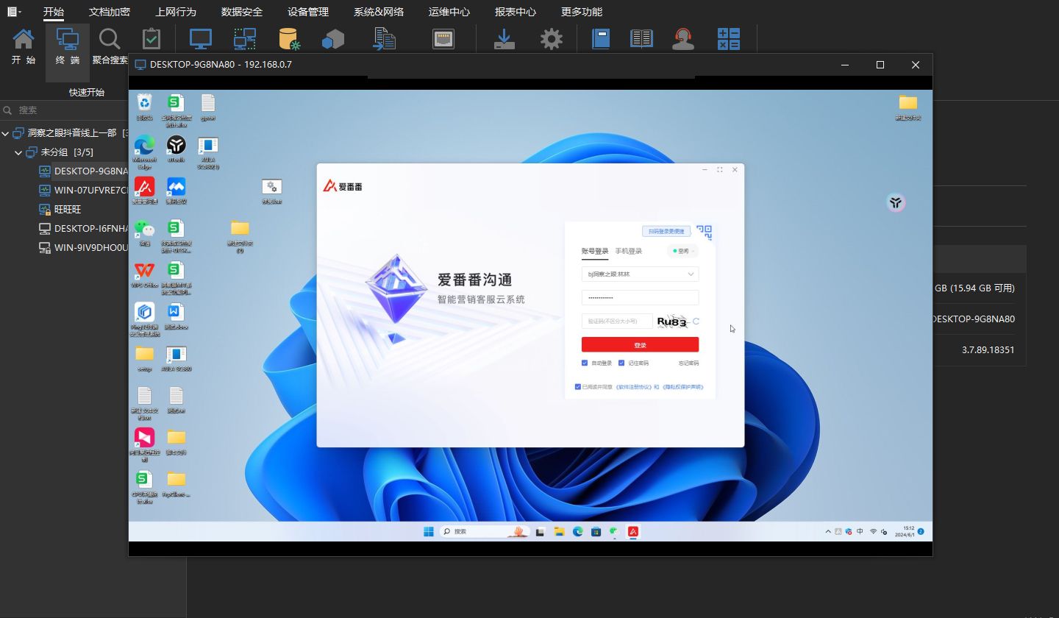Open Microsoft Edge desktop shortcut
1059x618 pixels.
(x=144, y=152)
